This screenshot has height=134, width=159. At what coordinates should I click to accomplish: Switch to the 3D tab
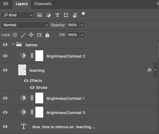[5, 4]
